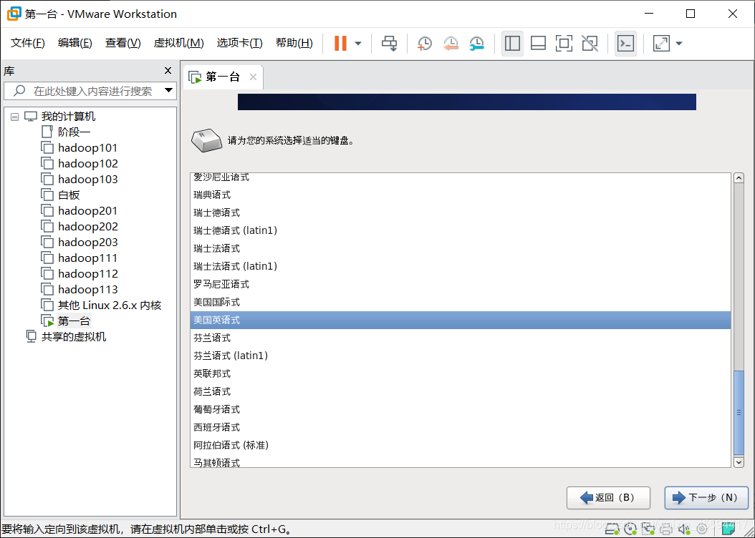Click the keyboard list scroll-up arrow
This screenshot has height=538, width=755.
tap(739, 178)
